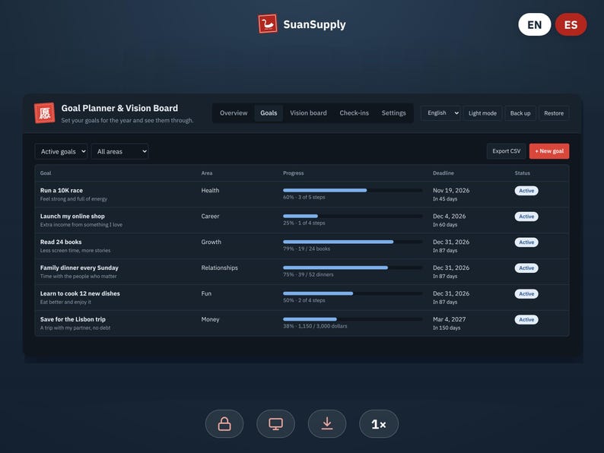
Task: Export goals with Export CSV
Action: click(506, 151)
